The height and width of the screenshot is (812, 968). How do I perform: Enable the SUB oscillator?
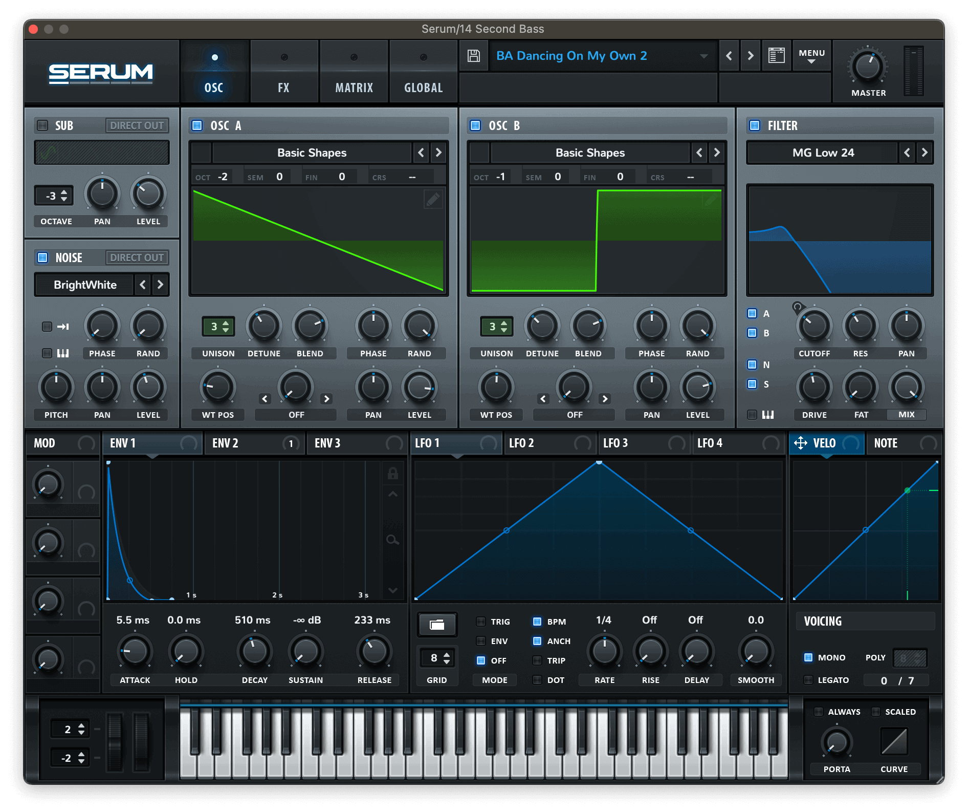pyautogui.click(x=43, y=125)
